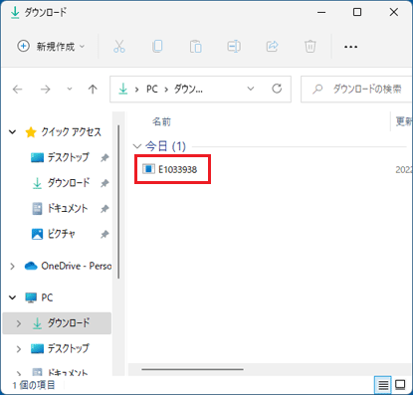Expand ダウンロード under PC
Viewport: 413px width, 395px height.
click(19, 323)
